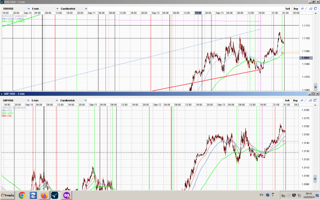
Task: Open Firefox from taskbar
Action: click(44, 195)
